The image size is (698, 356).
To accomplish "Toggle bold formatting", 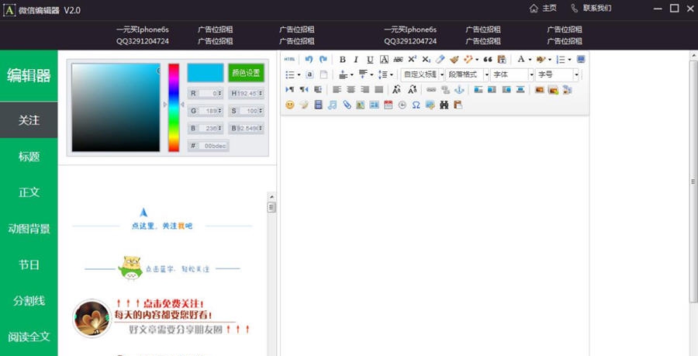I will pos(342,59).
